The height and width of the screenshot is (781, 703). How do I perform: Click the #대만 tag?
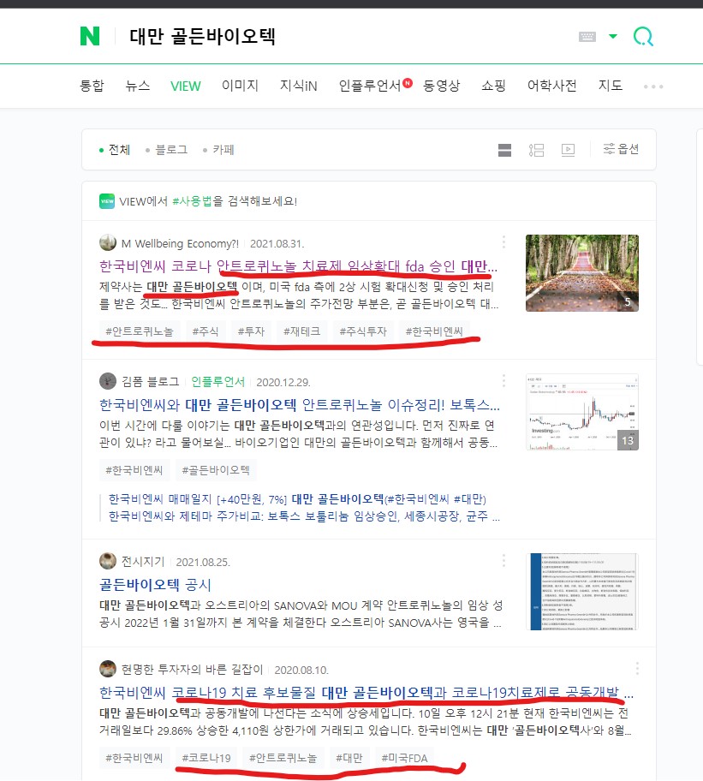(x=349, y=758)
